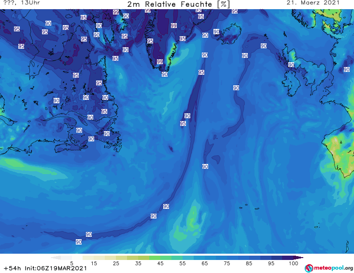Click the '45' tick on the color scale
The image size is (354, 273).
tap(160, 263)
